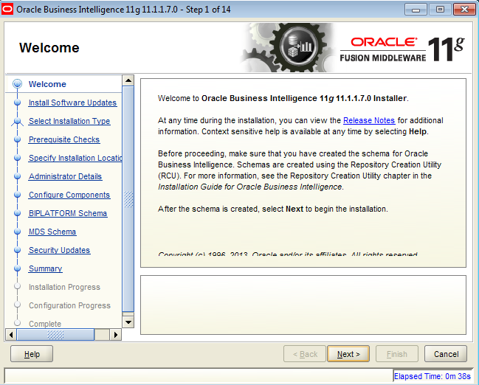Open the Configure Components step
The height and width of the screenshot is (385, 479).
(x=69, y=195)
